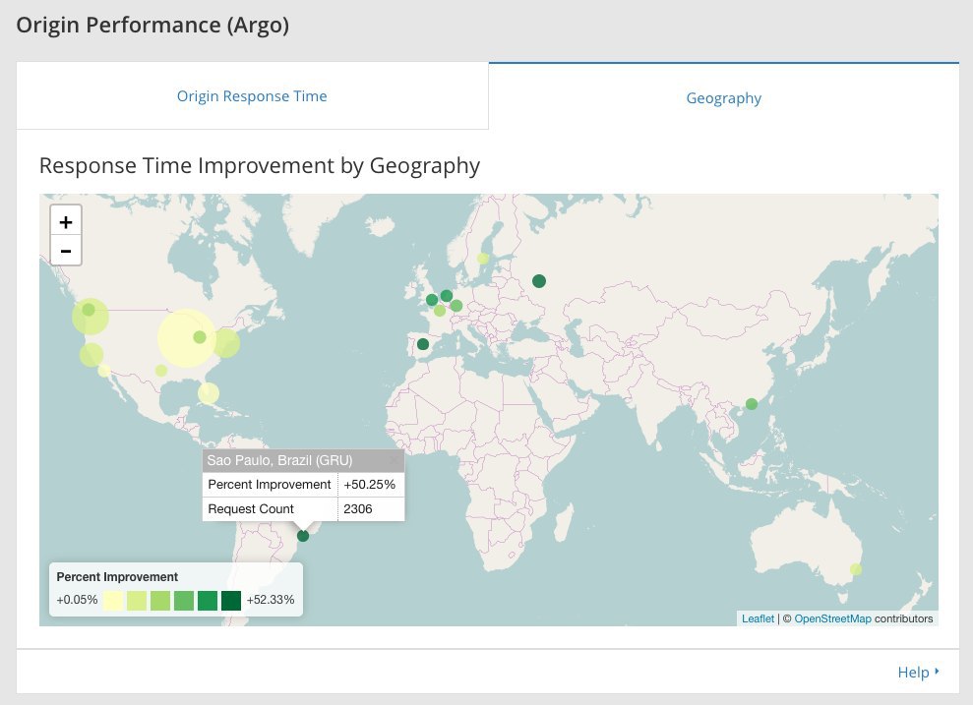Click the lightest yellow legend swatch

point(113,600)
